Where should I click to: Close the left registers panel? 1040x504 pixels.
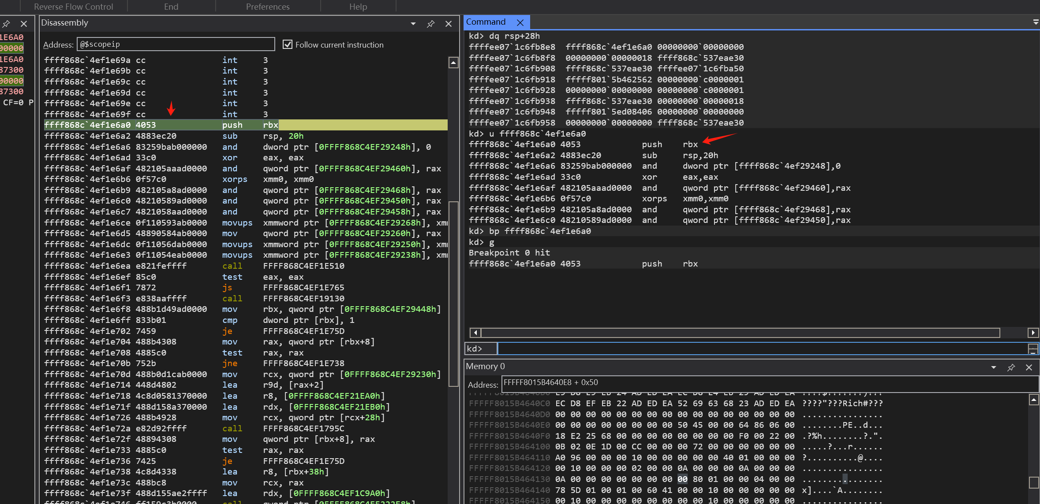point(24,24)
